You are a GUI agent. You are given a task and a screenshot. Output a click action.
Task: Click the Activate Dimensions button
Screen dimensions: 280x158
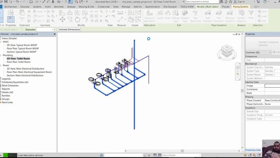point(70,29)
